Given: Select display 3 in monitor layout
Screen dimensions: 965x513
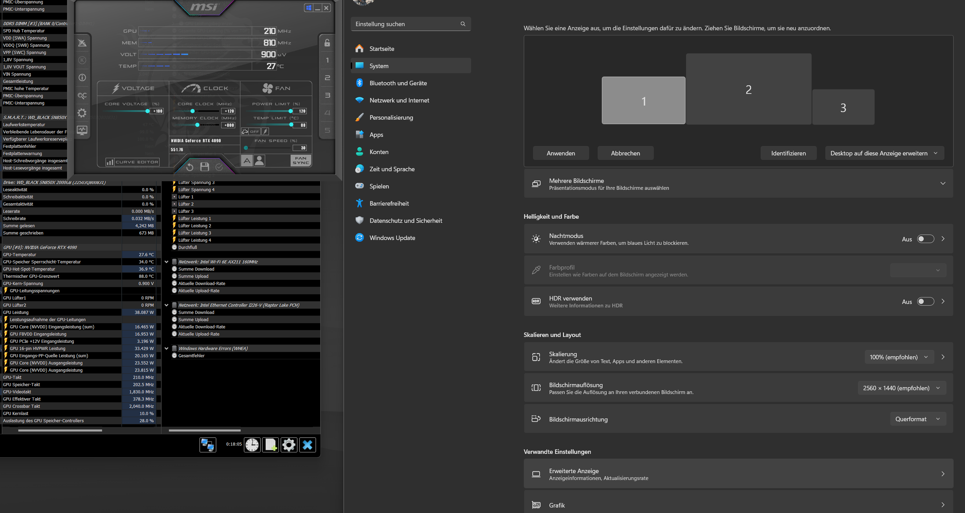Looking at the screenshot, I should click(843, 108).
